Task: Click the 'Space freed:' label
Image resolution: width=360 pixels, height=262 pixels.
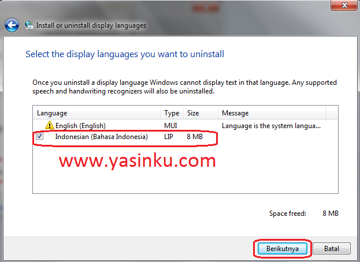Action: click(287, 214)
